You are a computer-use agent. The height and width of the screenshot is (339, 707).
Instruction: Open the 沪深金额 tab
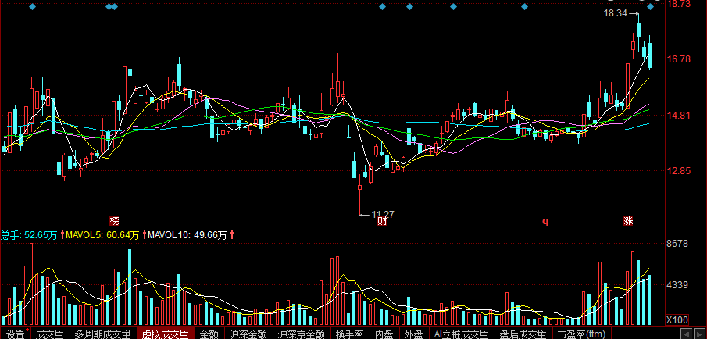pos(248,334)
